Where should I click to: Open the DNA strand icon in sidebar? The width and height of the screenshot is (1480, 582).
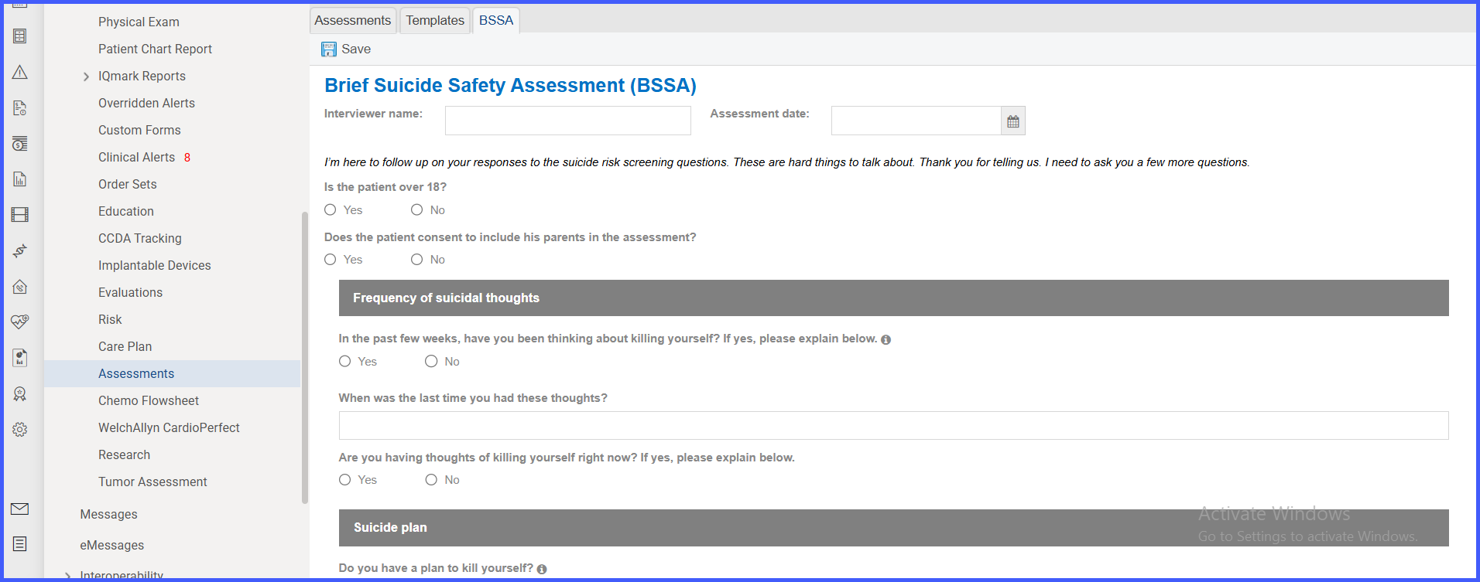20,250
